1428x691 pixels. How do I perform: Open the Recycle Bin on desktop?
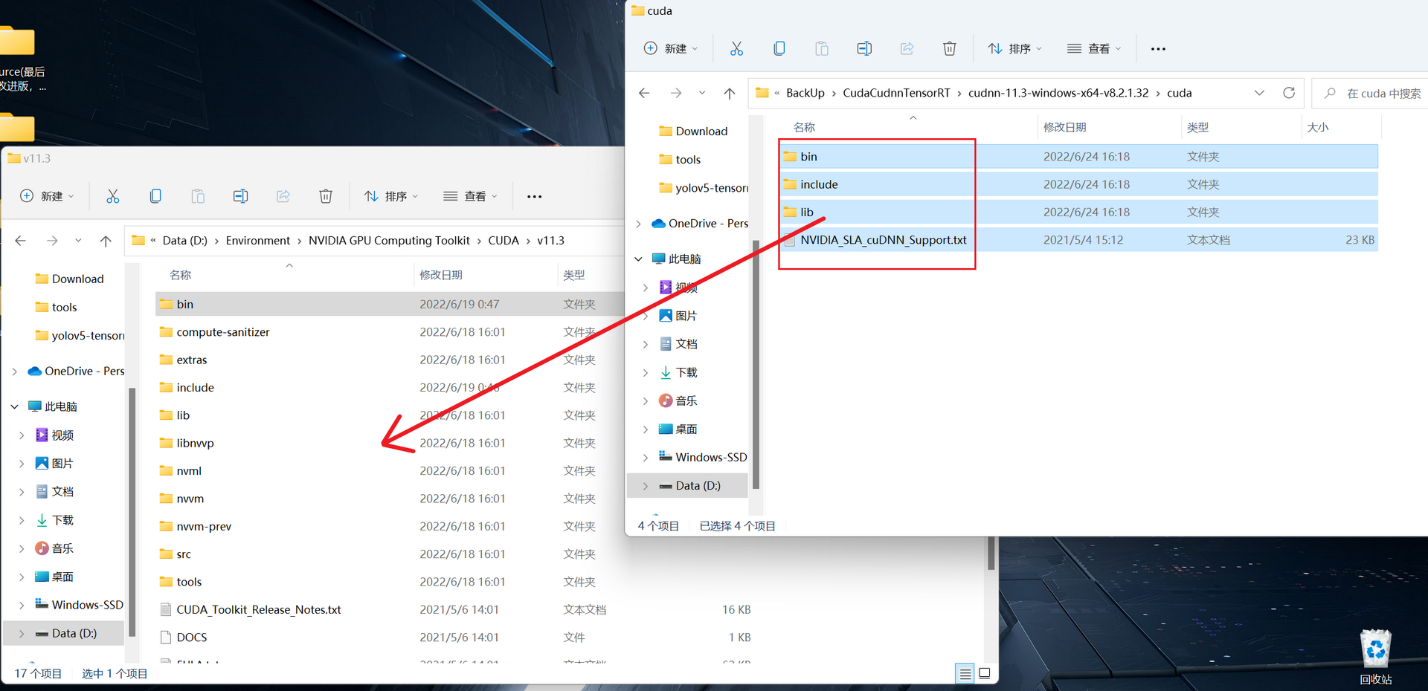pos(1375,657)
